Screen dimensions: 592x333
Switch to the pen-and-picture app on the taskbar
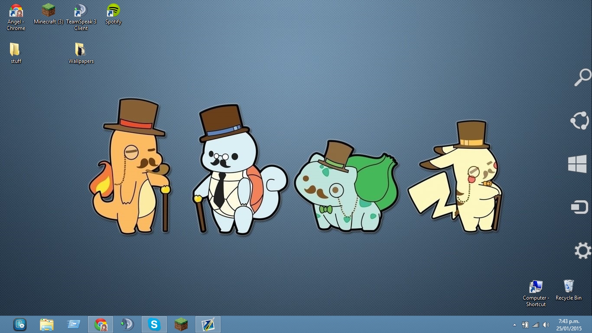[x=208, y=324]
